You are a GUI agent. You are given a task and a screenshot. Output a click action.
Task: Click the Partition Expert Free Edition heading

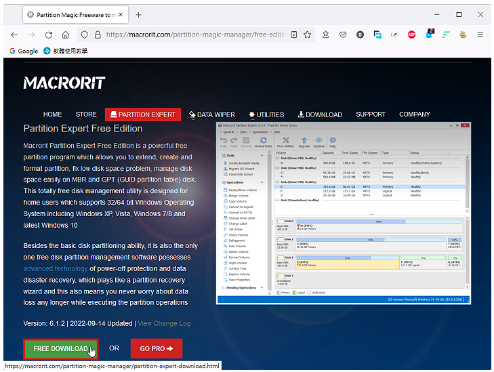[83, 129]
